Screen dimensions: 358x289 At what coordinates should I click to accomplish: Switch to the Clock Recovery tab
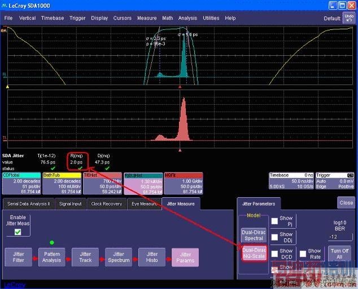coord(106,203)
